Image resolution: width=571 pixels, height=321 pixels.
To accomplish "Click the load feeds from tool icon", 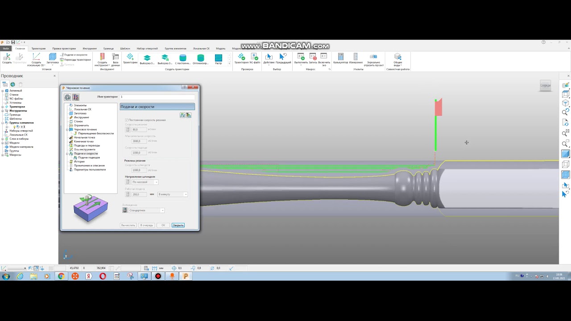I will coord(182,115).
